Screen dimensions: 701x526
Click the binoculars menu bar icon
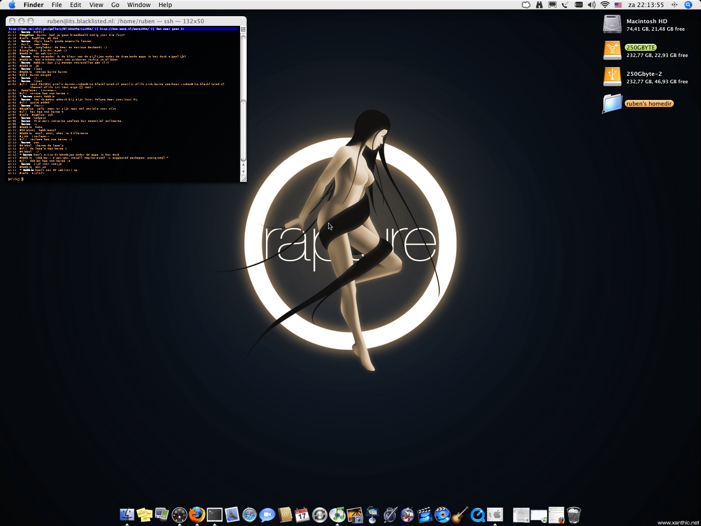tap(539, 5)
